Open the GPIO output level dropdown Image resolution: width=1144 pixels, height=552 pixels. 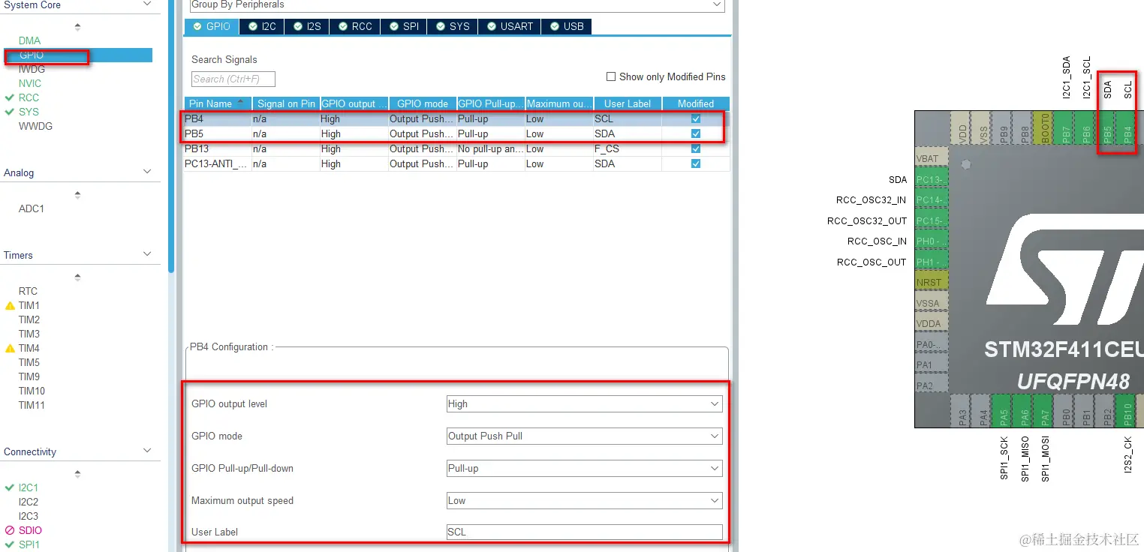click(x=584, y=403)
